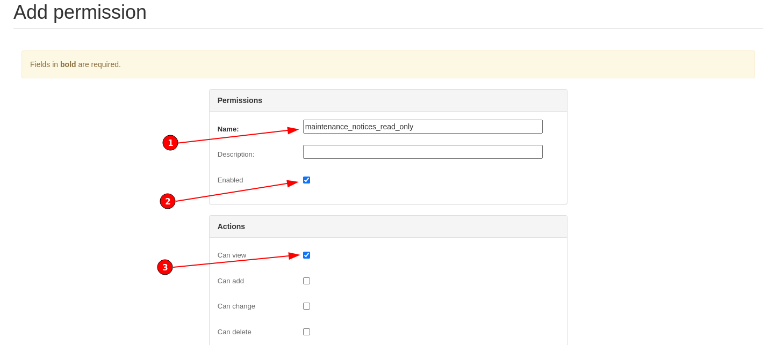Click the bold word "bold" in notice
The height and width of the screenshot is (345, 776).
[x=67, y=64]
